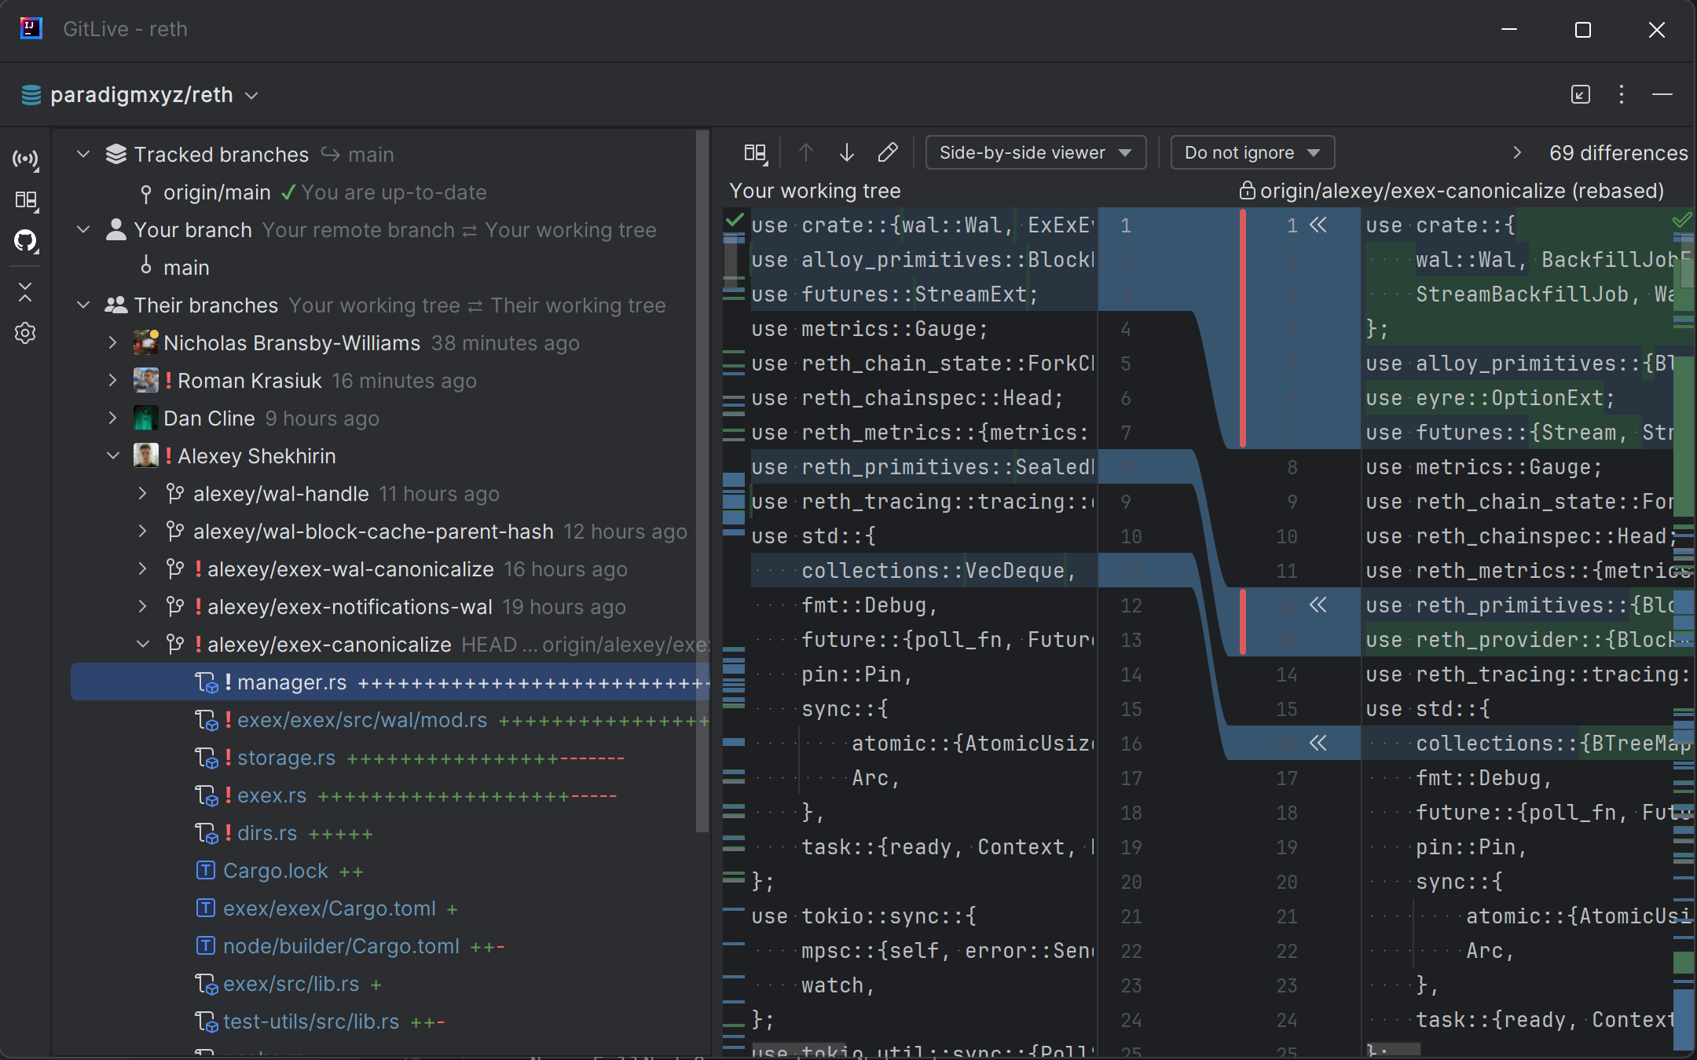
Task: Expand alexey/wal-block-cache-parent-hash branch
Action: click(x=142, y=532)
